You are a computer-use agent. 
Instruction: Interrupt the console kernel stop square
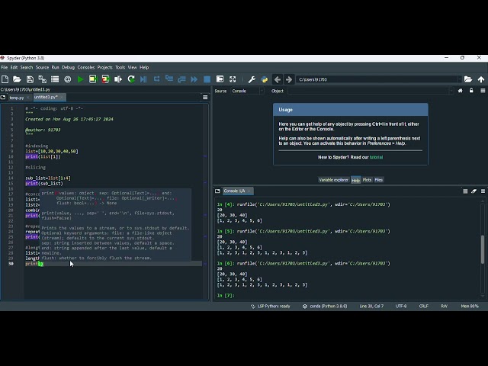[465, 191]
